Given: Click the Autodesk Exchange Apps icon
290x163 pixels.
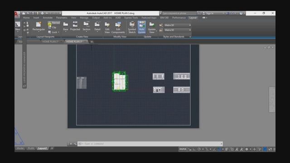Looking at the screenshot, I should click(x=227, y=13).
